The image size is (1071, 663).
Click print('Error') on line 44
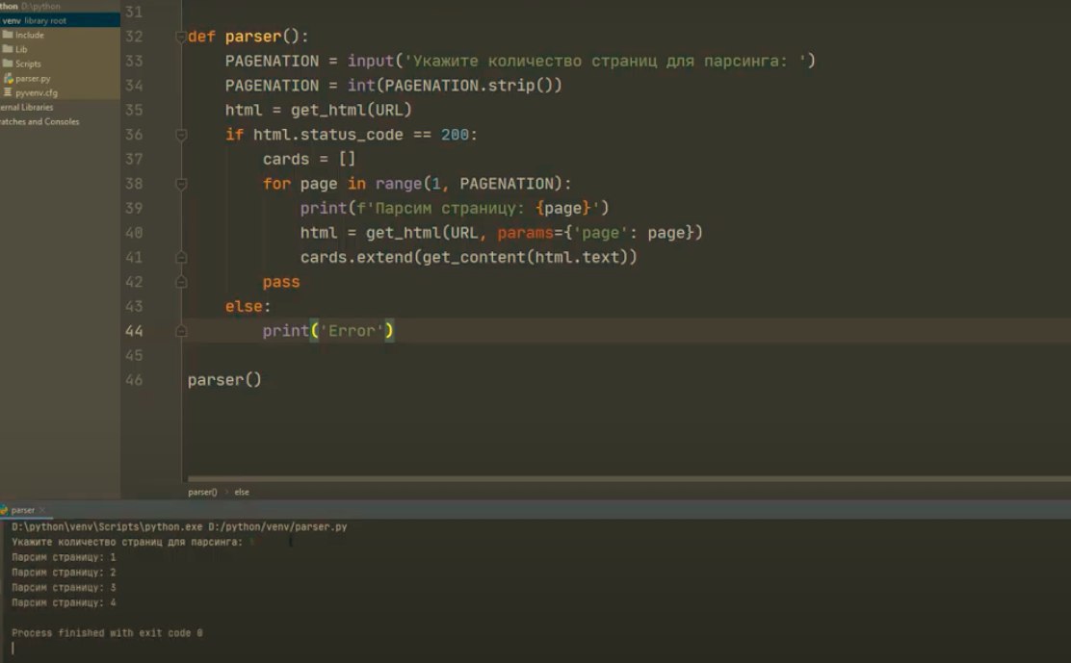coord(327,331)
